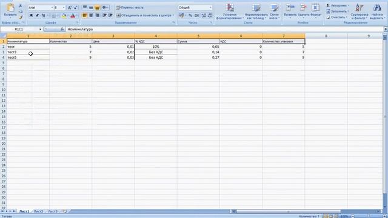The height and width of the screenshot is (218, 388).
Task: Click Объединить и поместить в центре button
Action: tap(145, 15)
